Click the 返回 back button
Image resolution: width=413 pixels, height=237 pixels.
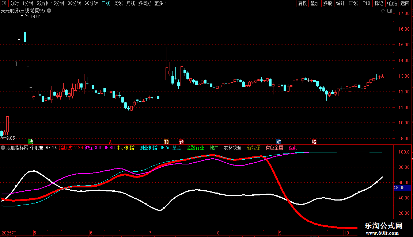coord(405,3)
